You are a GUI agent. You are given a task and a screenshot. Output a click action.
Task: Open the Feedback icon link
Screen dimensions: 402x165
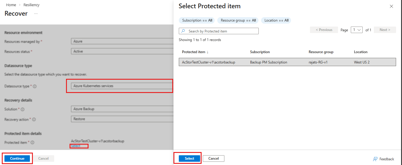coord(375,159)
